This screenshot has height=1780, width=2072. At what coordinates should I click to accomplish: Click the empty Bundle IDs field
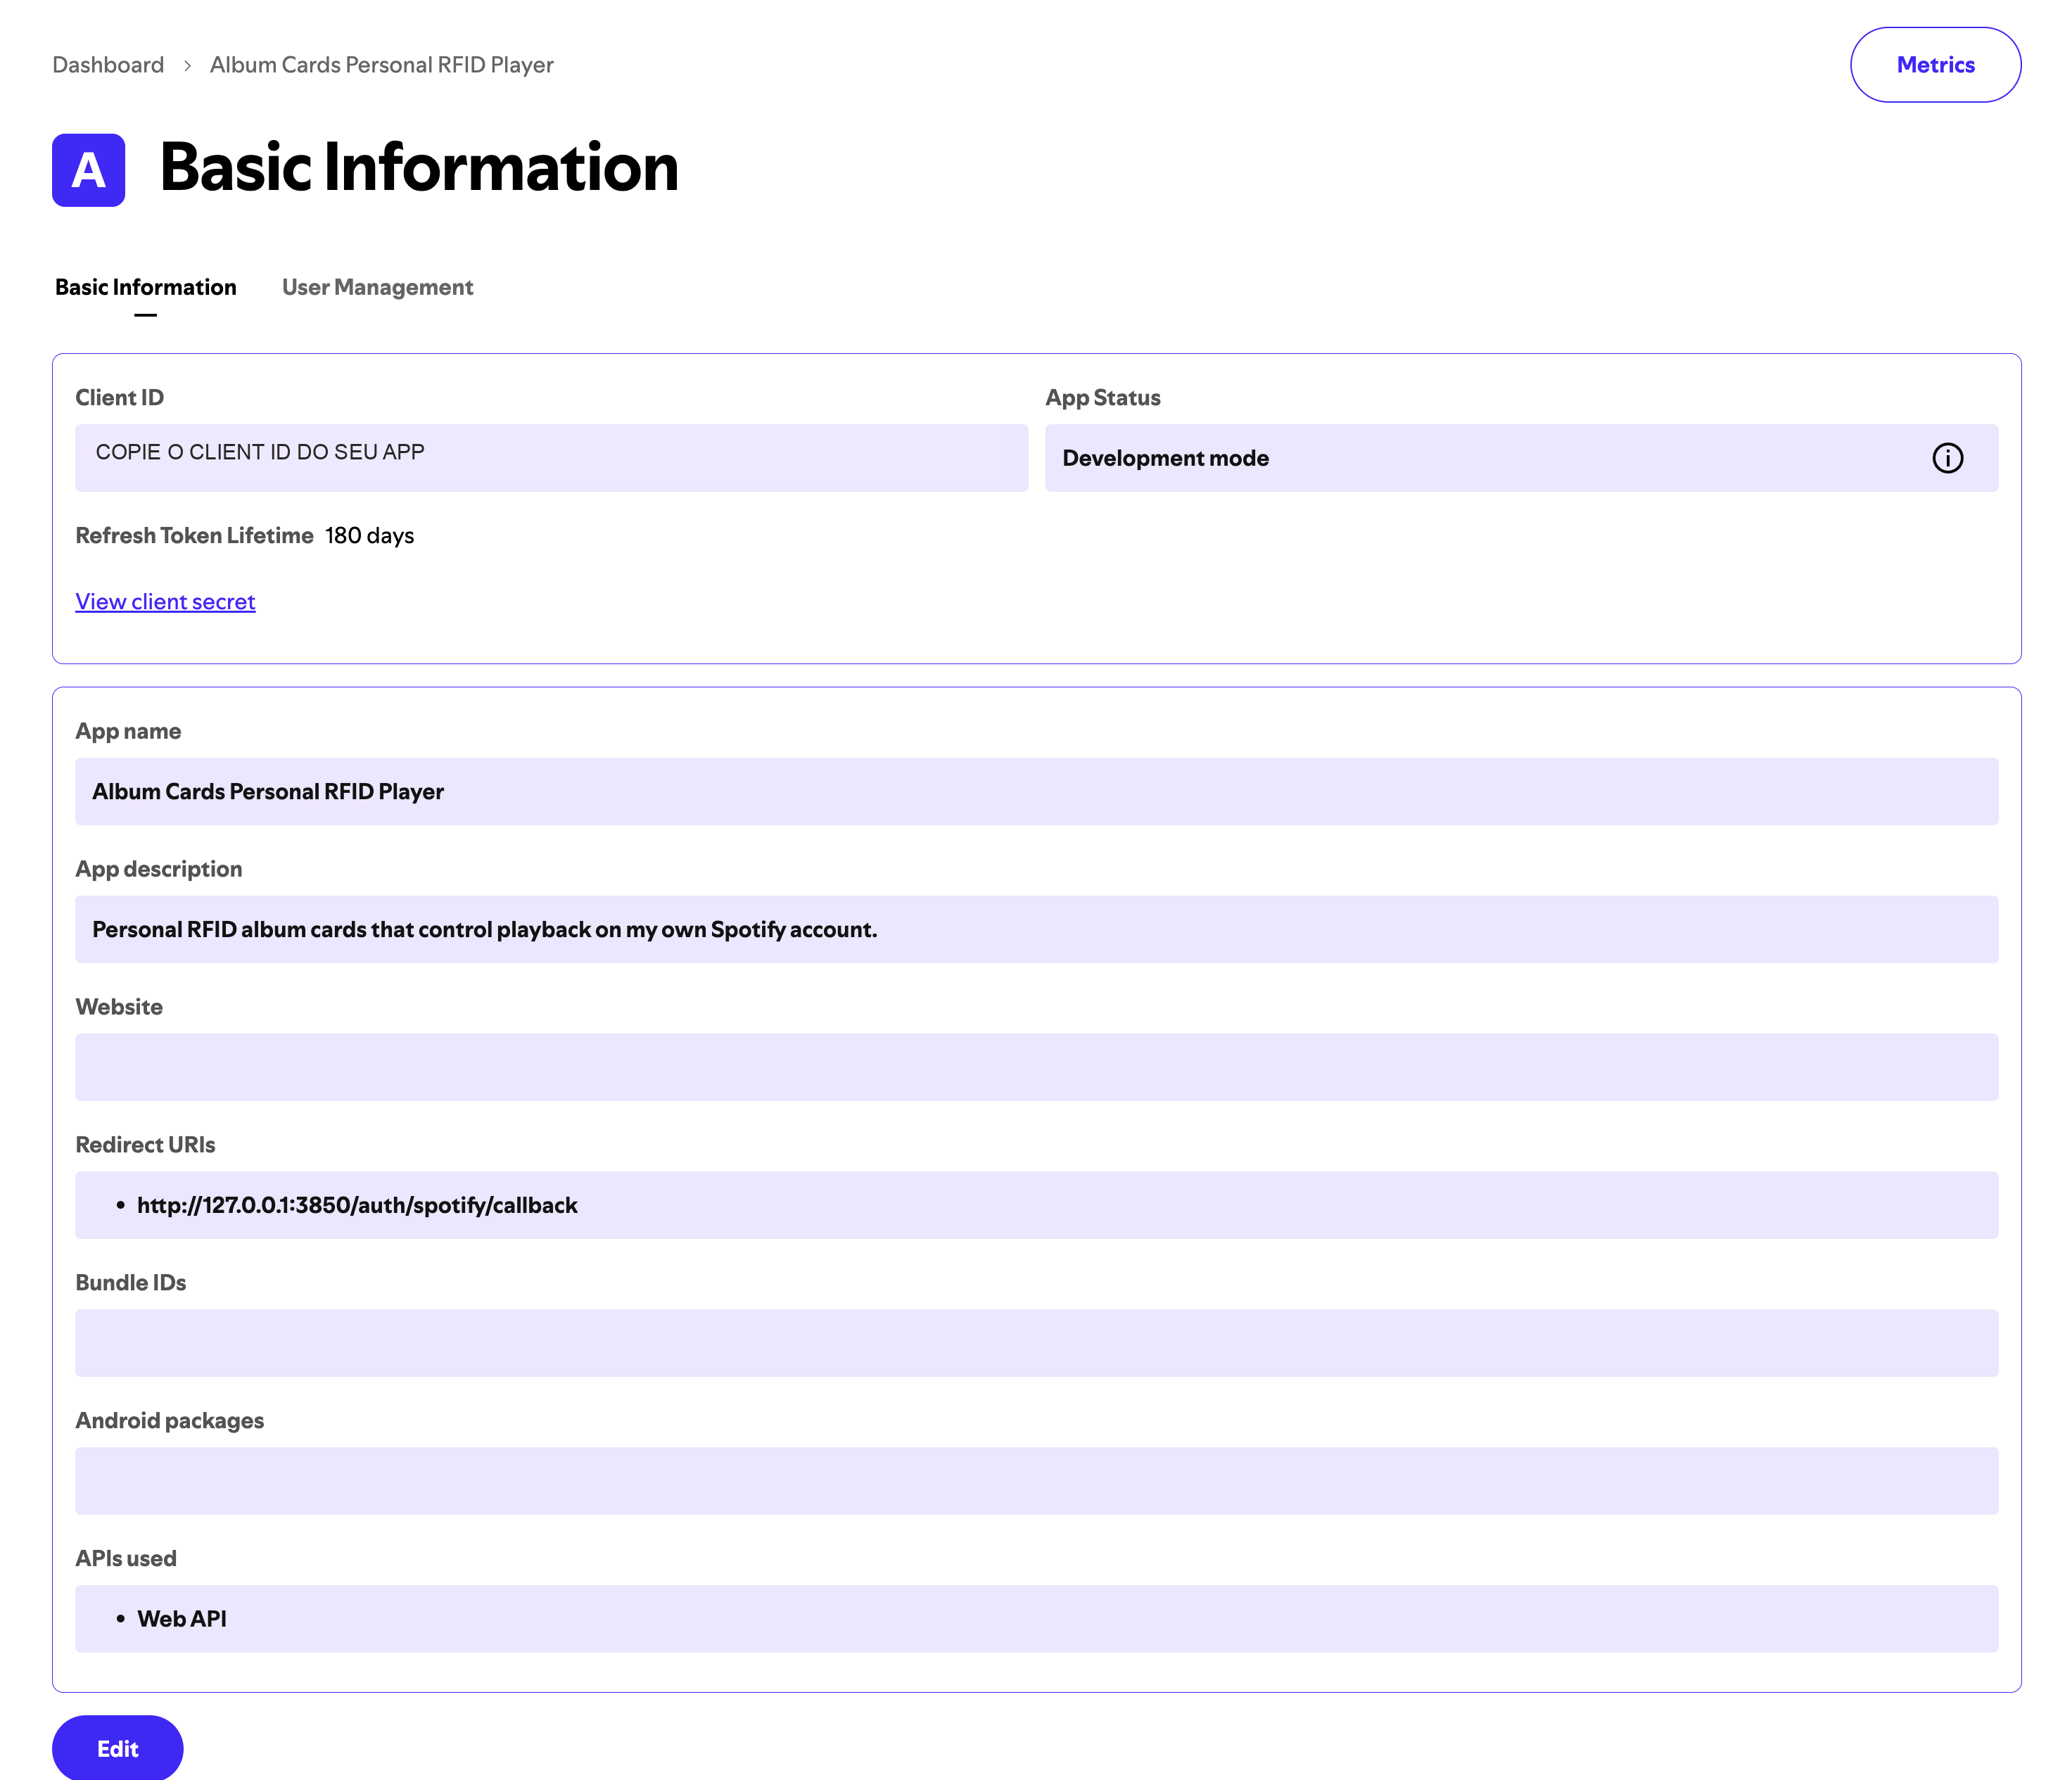[x=1037, y=1343]
